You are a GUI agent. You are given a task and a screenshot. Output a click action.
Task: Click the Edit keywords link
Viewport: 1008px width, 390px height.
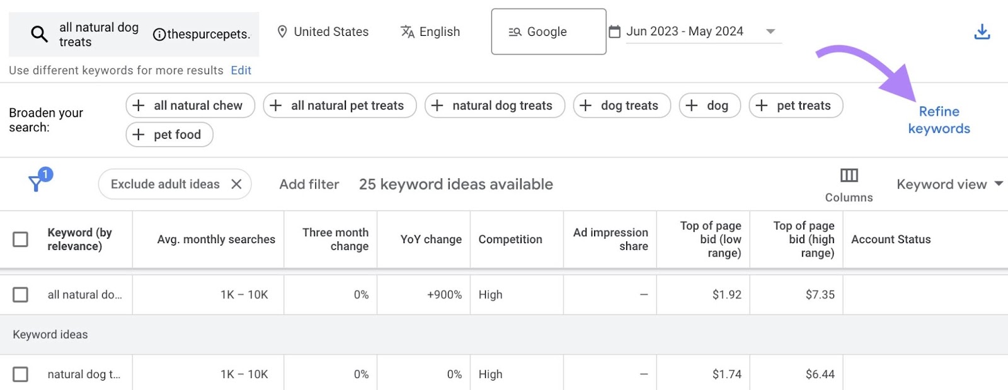(241, 71)
